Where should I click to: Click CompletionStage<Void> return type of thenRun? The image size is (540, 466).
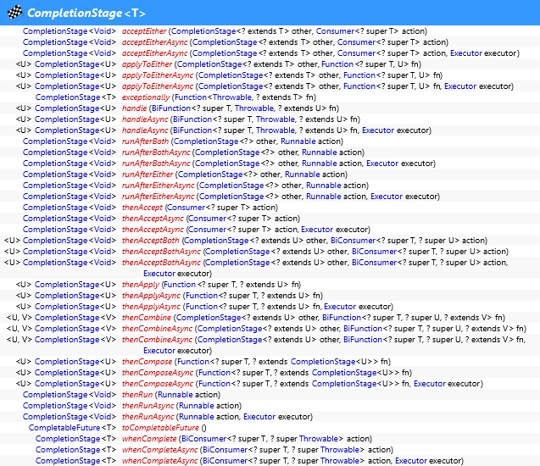[70, 395]
